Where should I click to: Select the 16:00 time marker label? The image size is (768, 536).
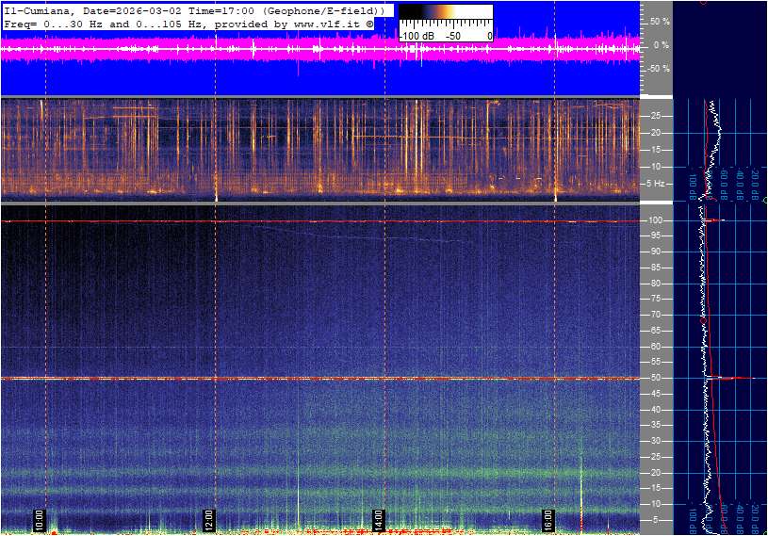click(547, 520)
